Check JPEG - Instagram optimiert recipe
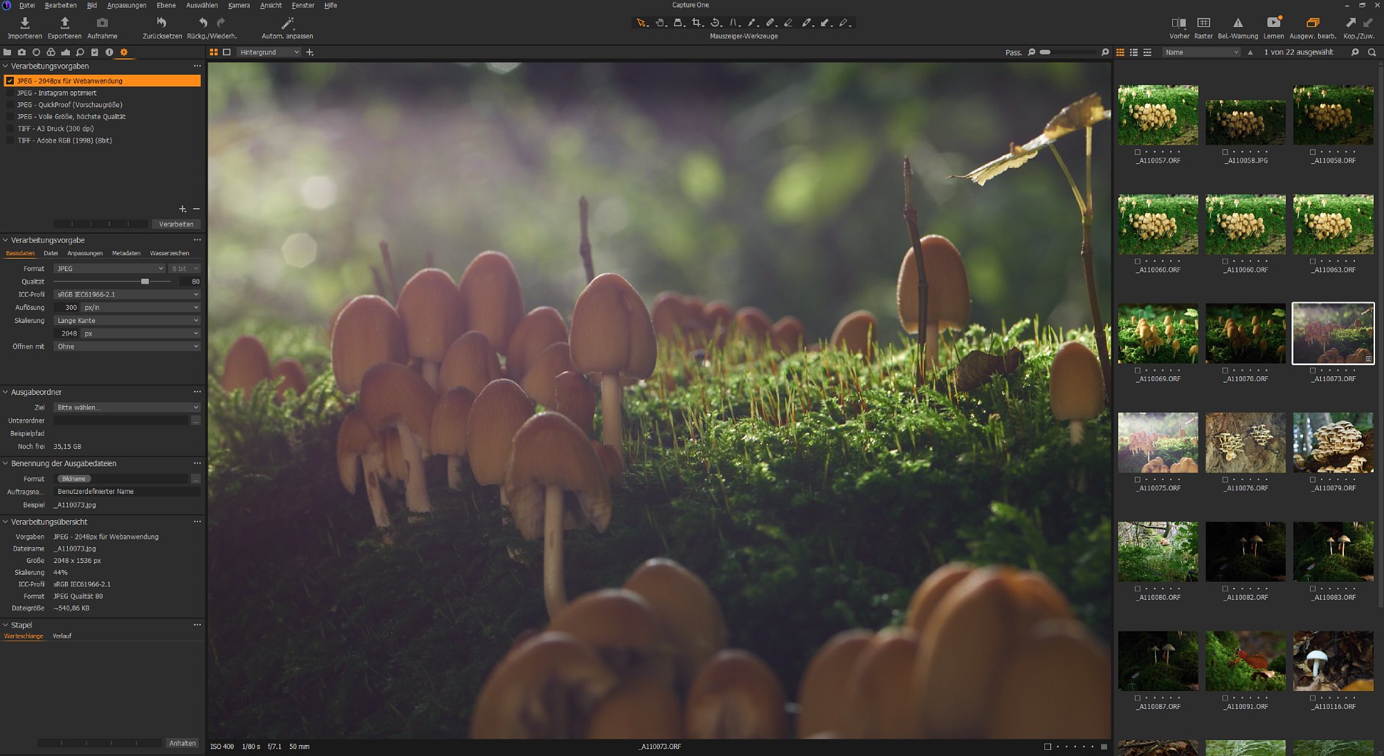This screenshot has width=1384, height=756. pyautogui.click(x=10, y=93)
